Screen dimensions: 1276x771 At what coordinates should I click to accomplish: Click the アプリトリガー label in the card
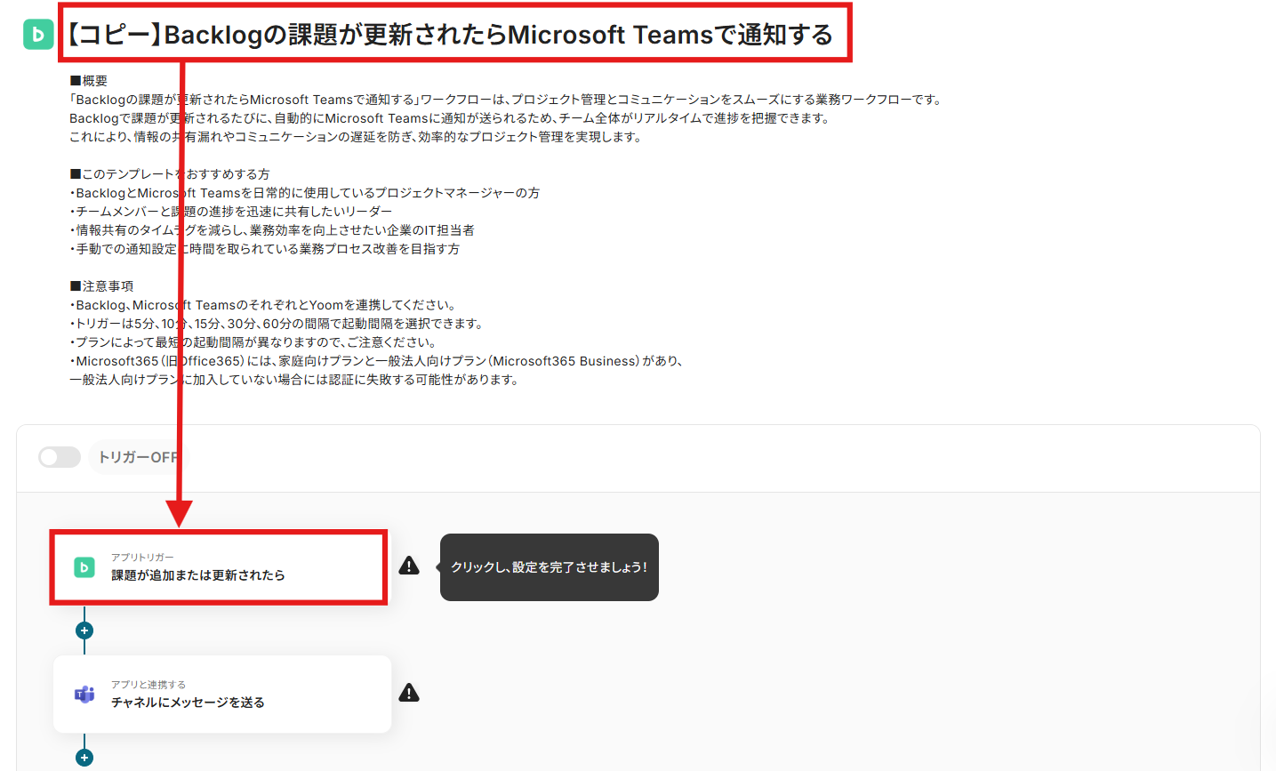coord(142,558)
